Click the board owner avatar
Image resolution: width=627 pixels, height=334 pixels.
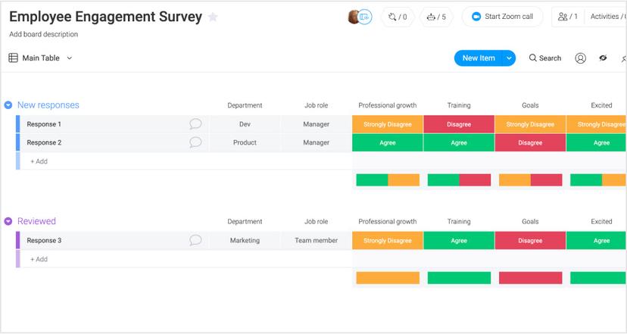point(354,17)
